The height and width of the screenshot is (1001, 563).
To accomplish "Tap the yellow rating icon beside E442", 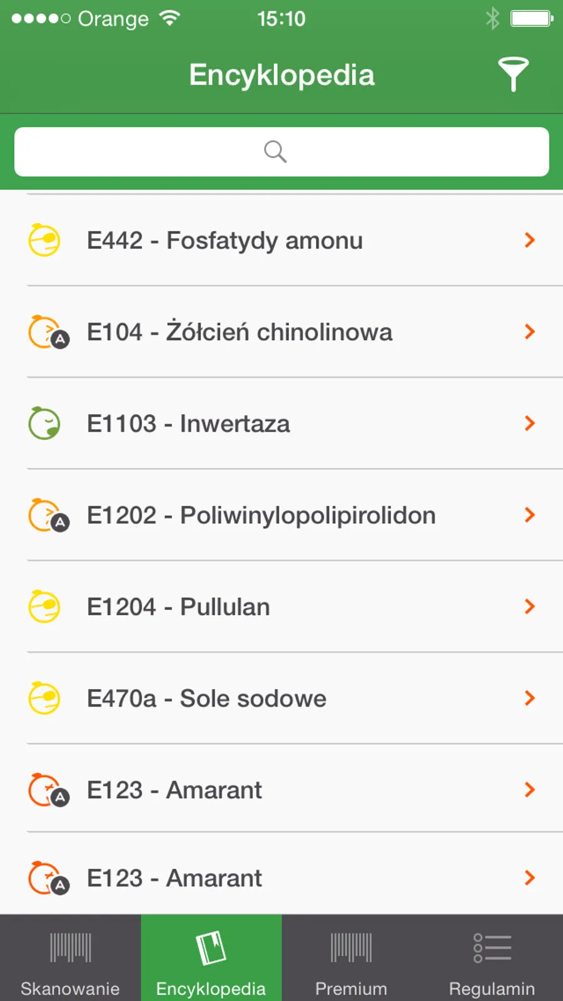I will [x=44, y=240].
